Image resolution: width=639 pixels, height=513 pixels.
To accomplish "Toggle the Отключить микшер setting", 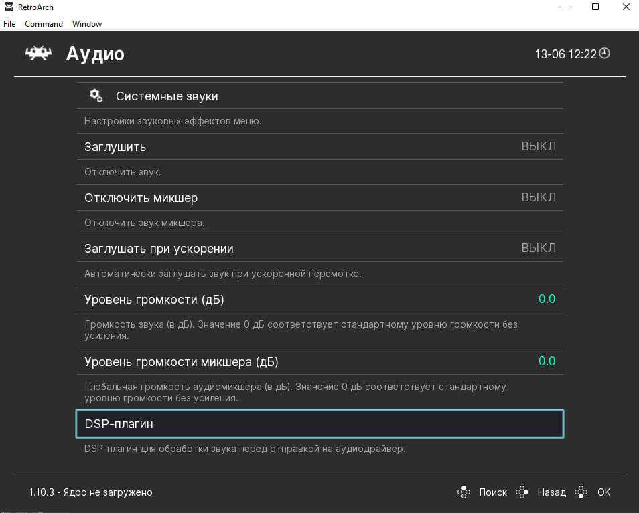I will coord(319,197).
